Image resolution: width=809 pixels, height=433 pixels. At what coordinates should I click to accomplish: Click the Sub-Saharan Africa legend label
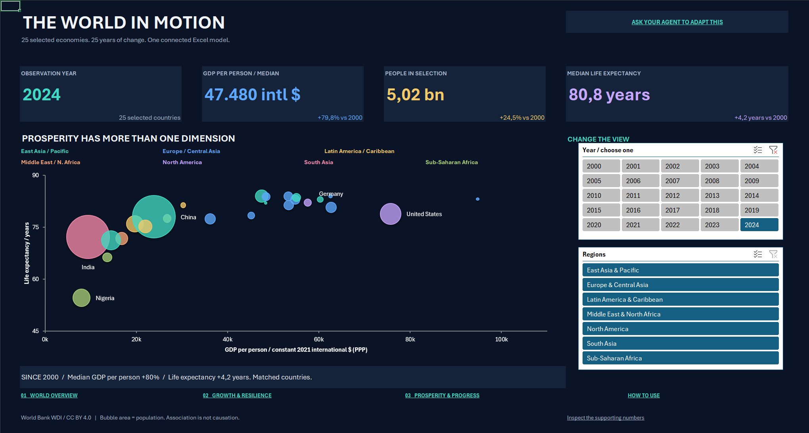[x=451, y=162]
